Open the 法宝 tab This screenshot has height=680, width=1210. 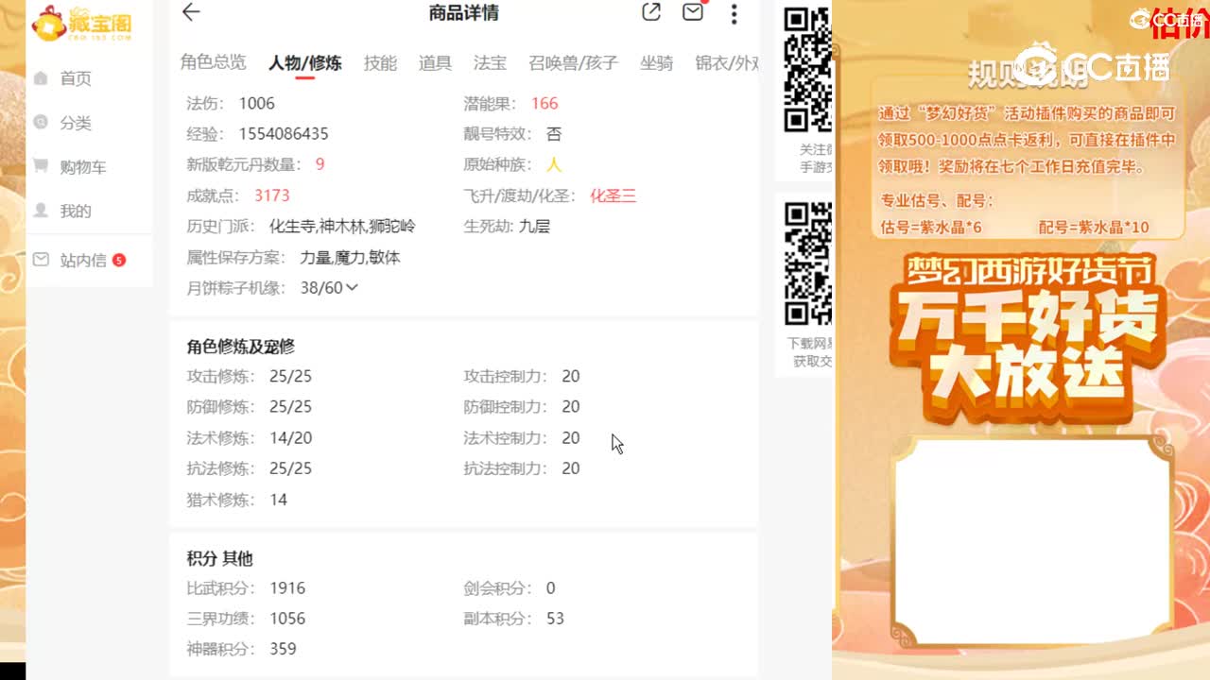click(490, 63)
